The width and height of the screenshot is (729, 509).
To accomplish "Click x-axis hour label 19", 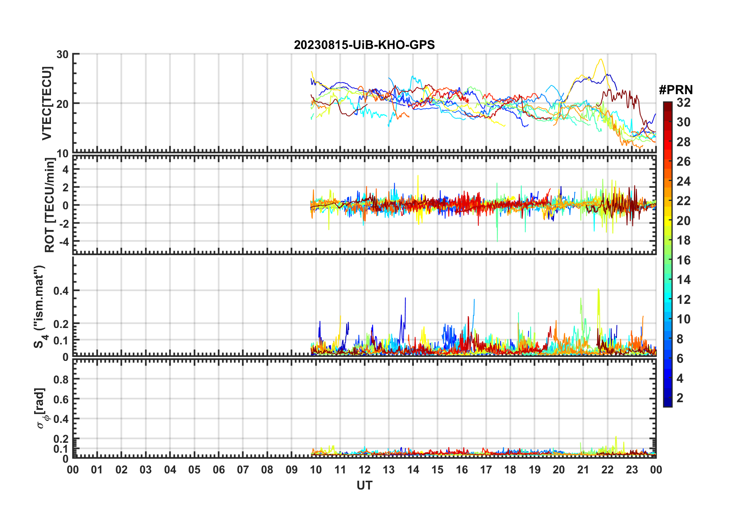I will (x=535, y=470).
